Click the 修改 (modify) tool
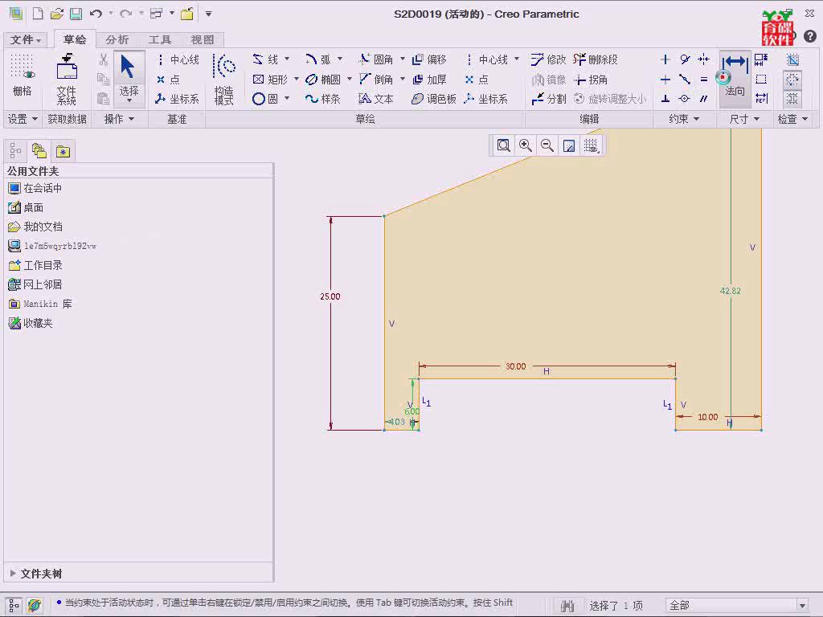This screenshot has height=617, width=823. click(x=548, y=59)
